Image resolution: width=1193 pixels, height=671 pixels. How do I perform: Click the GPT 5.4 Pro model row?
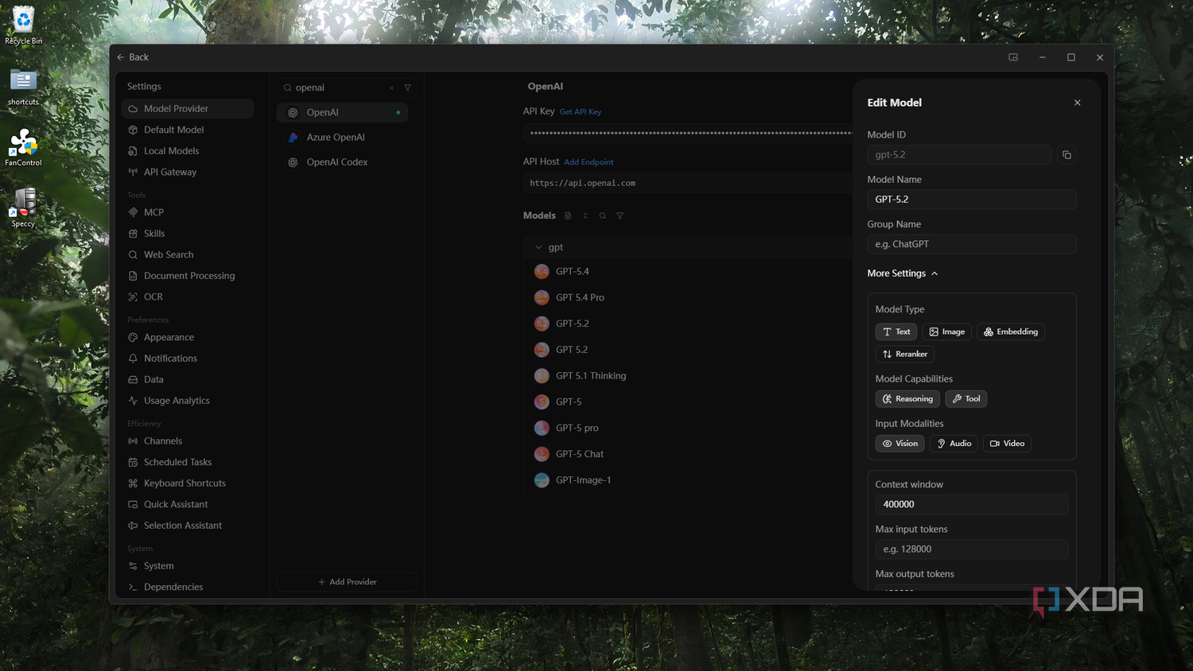pos(688,297)
